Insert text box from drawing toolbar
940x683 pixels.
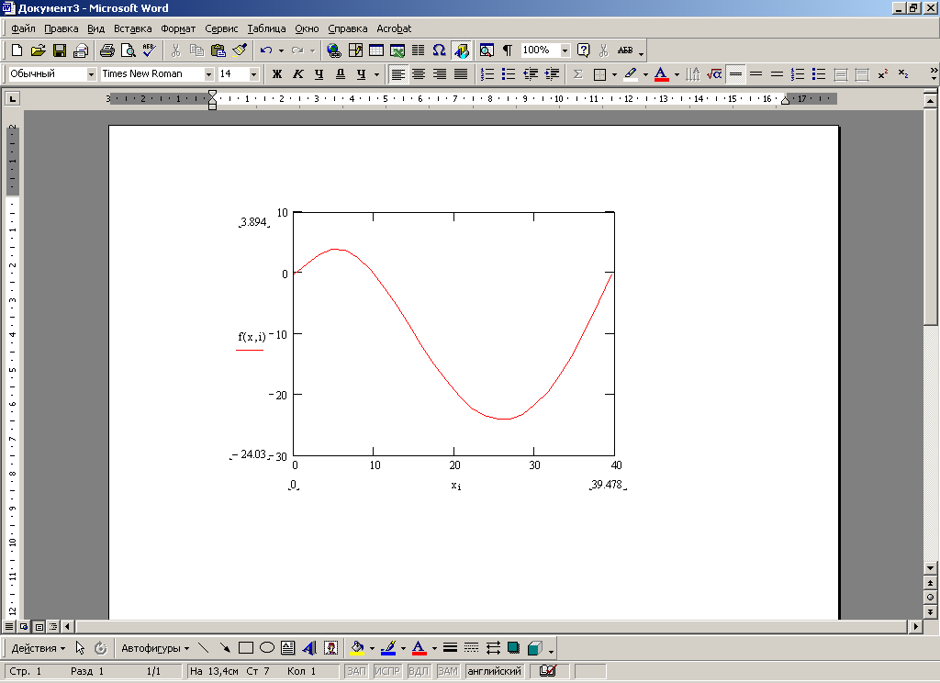287,647
